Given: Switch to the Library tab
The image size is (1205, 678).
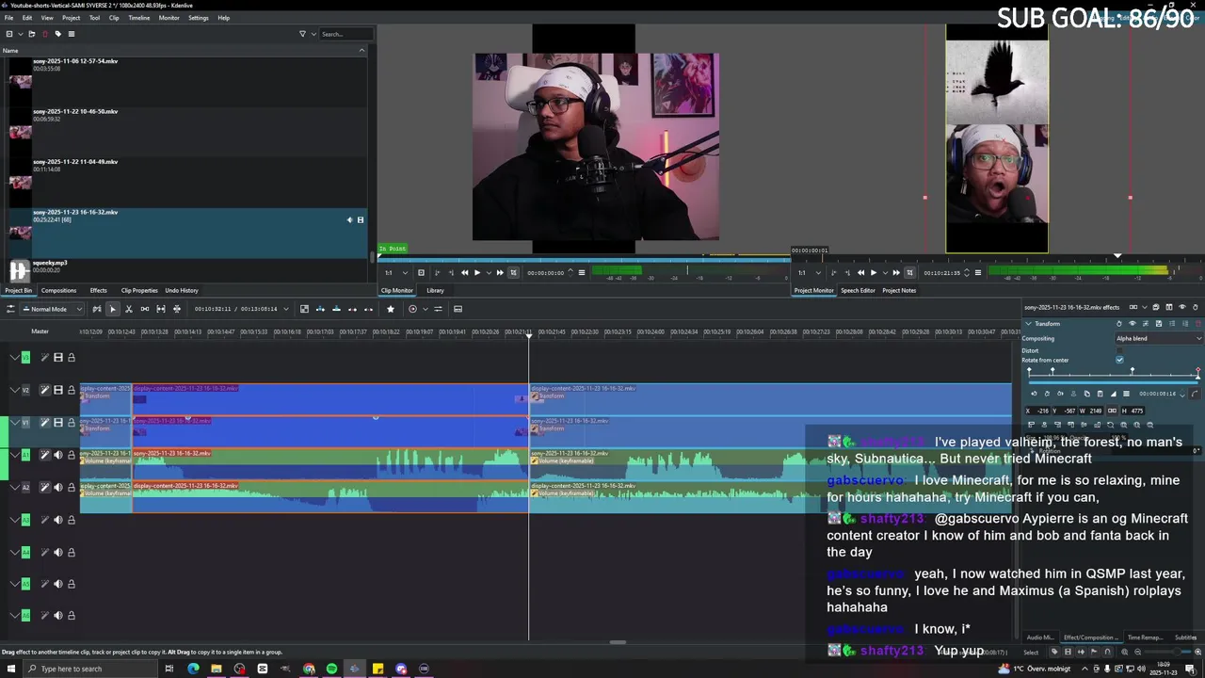Looking at the screenshot, I should pyautogui.click(x=435, y=290).
